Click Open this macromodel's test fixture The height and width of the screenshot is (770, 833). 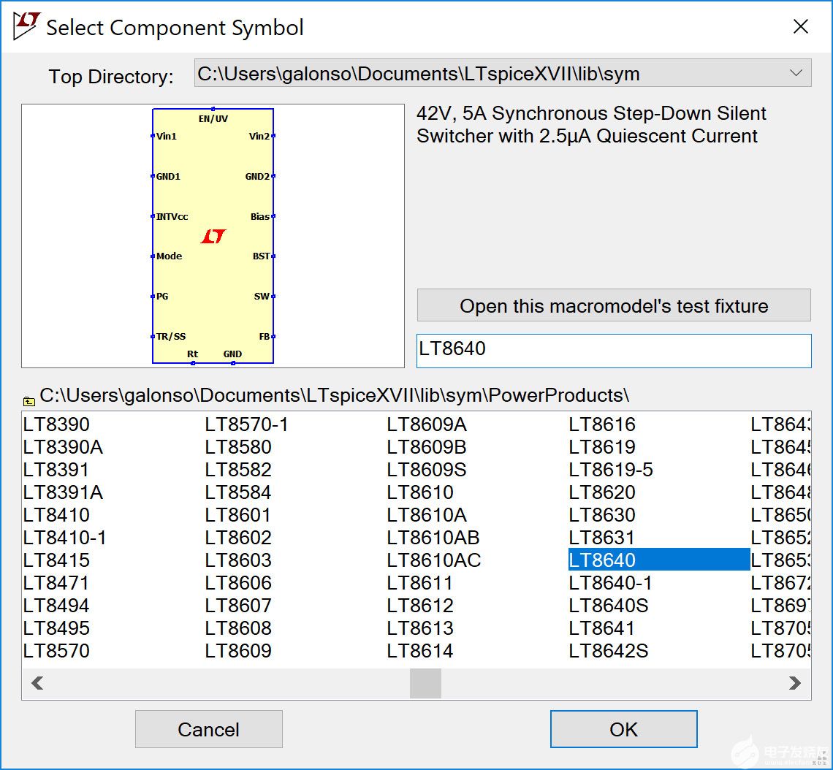(613, 305)
